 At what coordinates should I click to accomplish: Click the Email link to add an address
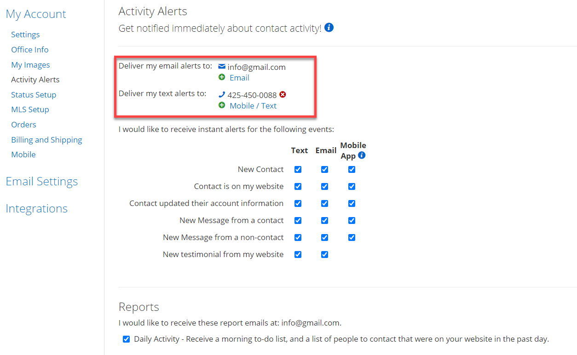point(239,78)
